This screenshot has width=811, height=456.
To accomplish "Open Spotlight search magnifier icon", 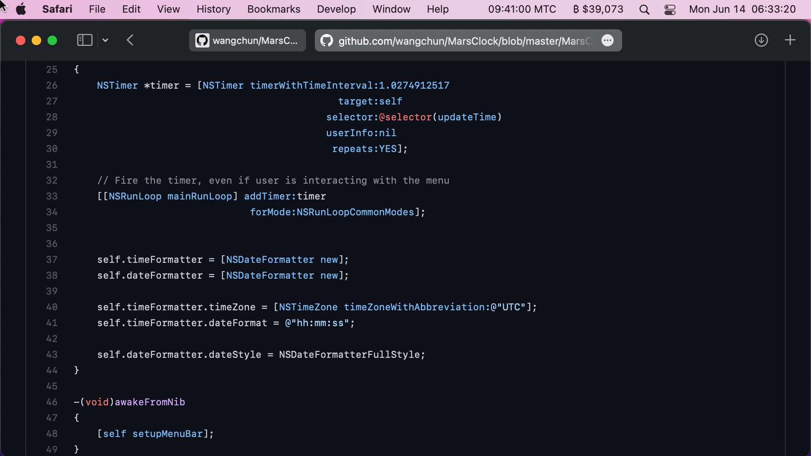I will (644, 9).
